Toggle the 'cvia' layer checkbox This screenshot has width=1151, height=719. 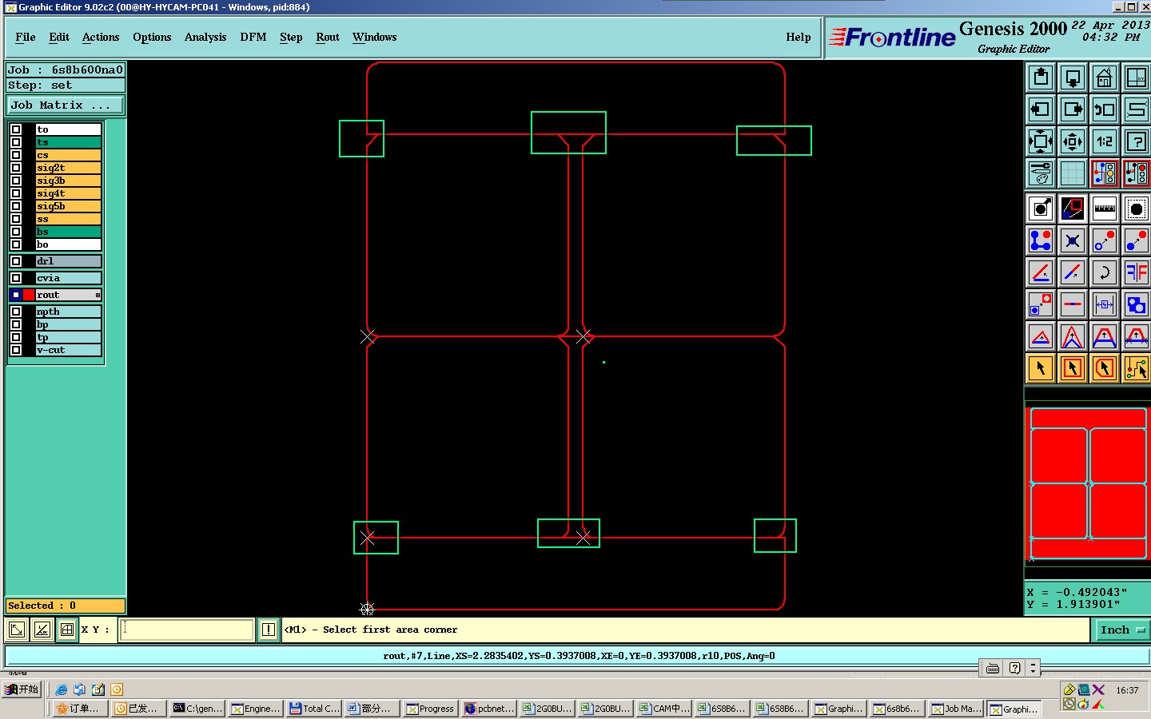pyautogui.click(x=16, y=278)
